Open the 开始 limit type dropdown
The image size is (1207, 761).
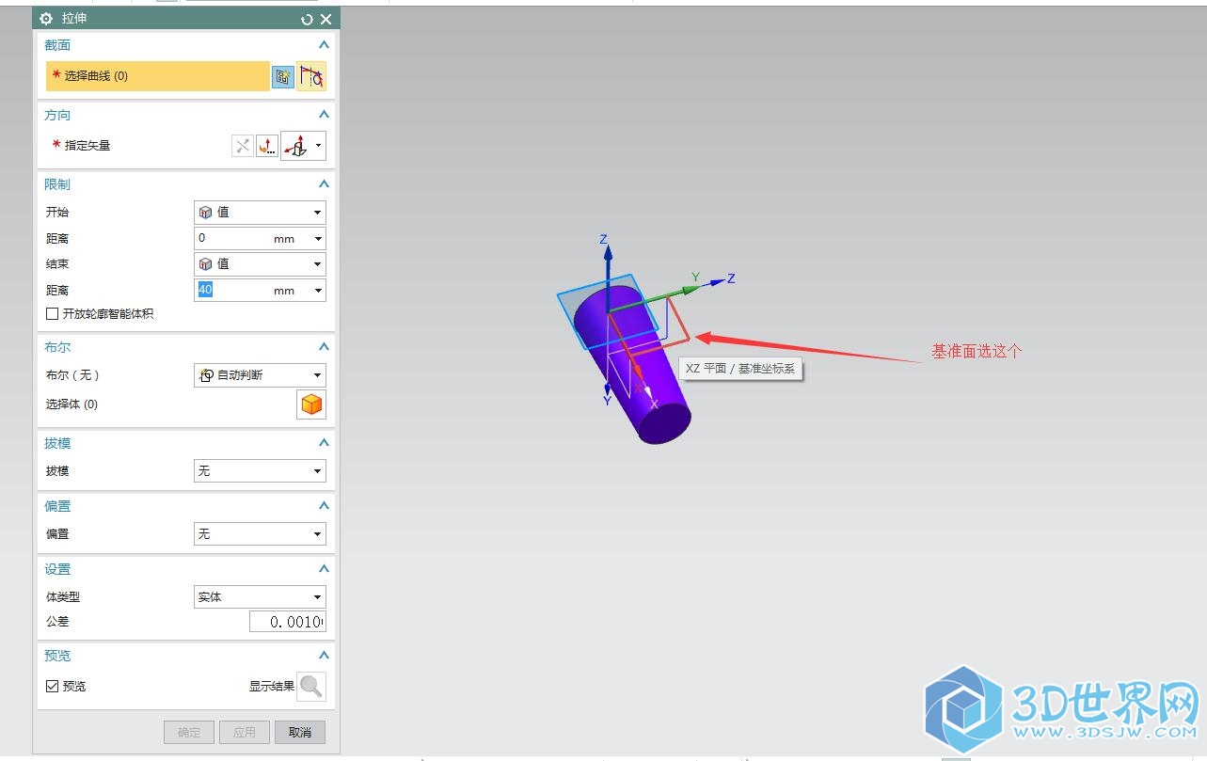(x=260, y=213)
